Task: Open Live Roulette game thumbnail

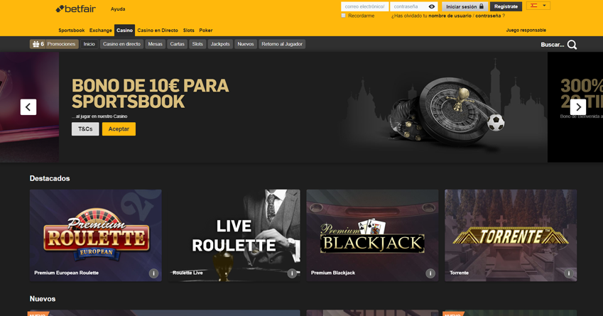Action: coord(234,235)
